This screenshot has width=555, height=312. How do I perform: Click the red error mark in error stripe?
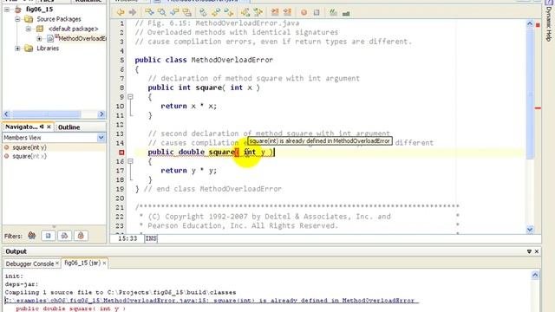538,107
